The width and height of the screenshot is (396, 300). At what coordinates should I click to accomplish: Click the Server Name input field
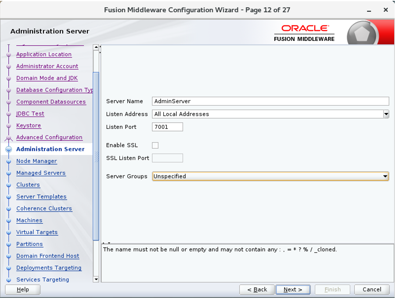(x=270, y=101)
